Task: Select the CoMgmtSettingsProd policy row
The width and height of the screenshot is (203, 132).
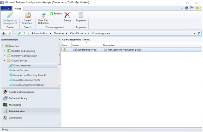Action: pyautogui.click(x=132, y=49)
